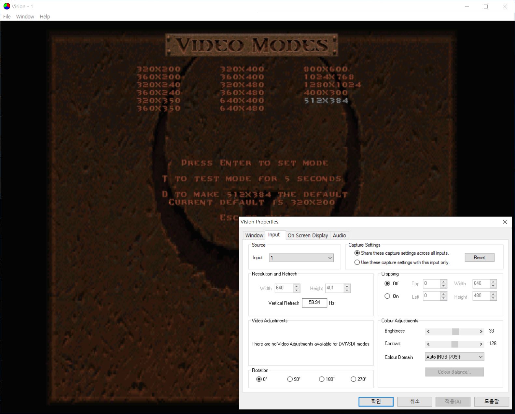Click the Contrast right arrow
The image size is (515, 414).
pos(481,344)
